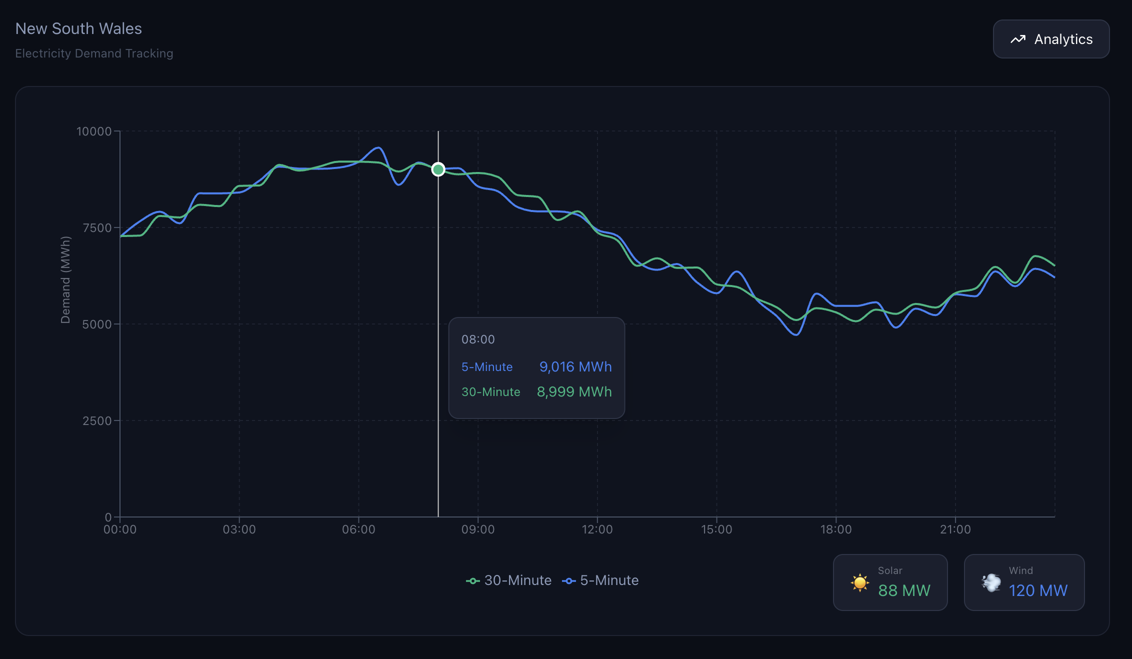Screen dimensions: 1132x659
Task: Click the New South Wales title
Action: [x=78, y=28]
